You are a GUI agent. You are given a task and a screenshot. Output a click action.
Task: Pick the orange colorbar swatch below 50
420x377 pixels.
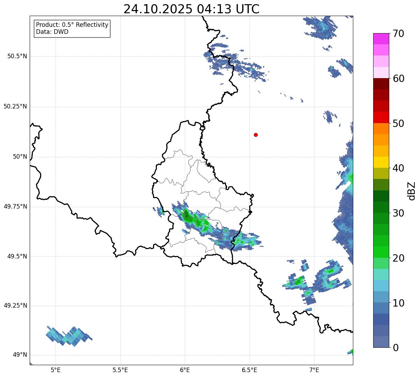coord(381,129)
